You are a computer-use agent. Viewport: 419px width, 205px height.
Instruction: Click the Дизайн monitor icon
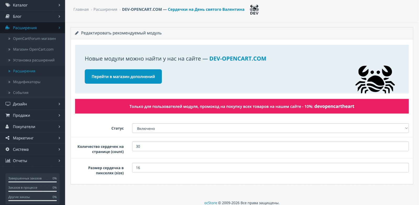click(8, 104)
